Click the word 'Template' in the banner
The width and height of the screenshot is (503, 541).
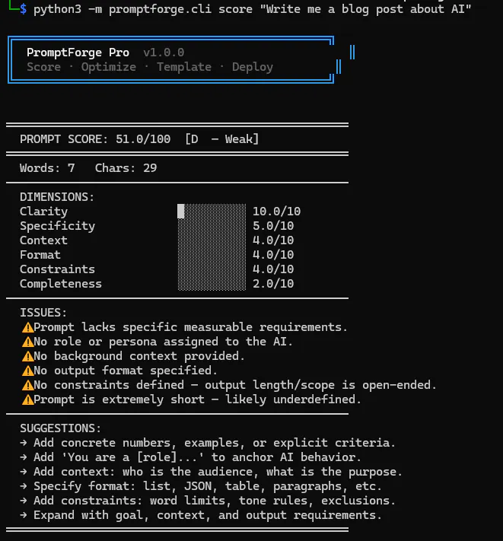pyautogui.click(x=184, y=67)
